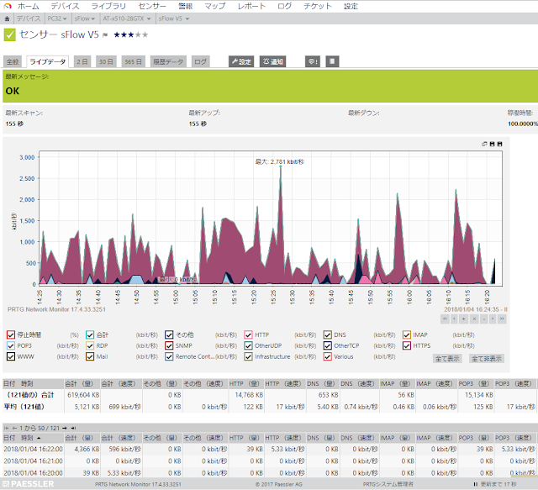The width and height of the screenshot is (538, 490).
Task: Go to next table page arrow
Action: (65, 428)
